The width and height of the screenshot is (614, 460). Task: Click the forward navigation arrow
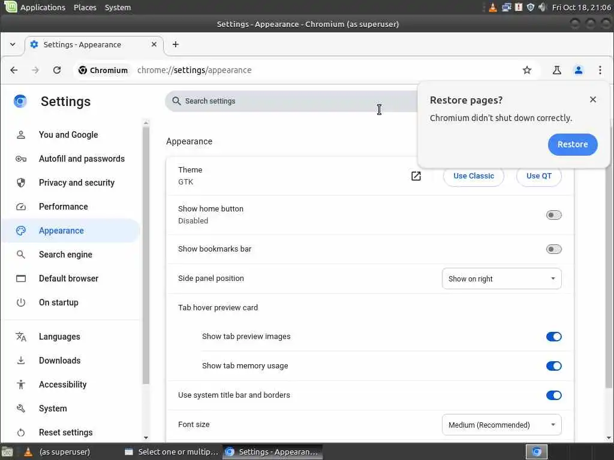pyautogui.click(x=35, y=70)
